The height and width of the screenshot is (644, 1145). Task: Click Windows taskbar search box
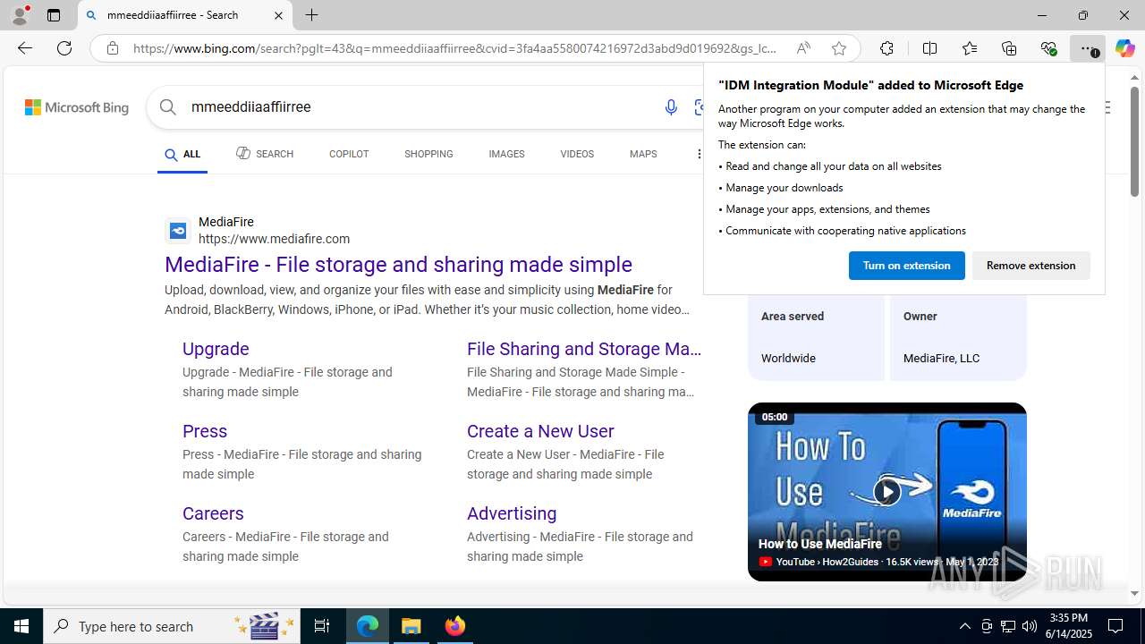(170, 626)
